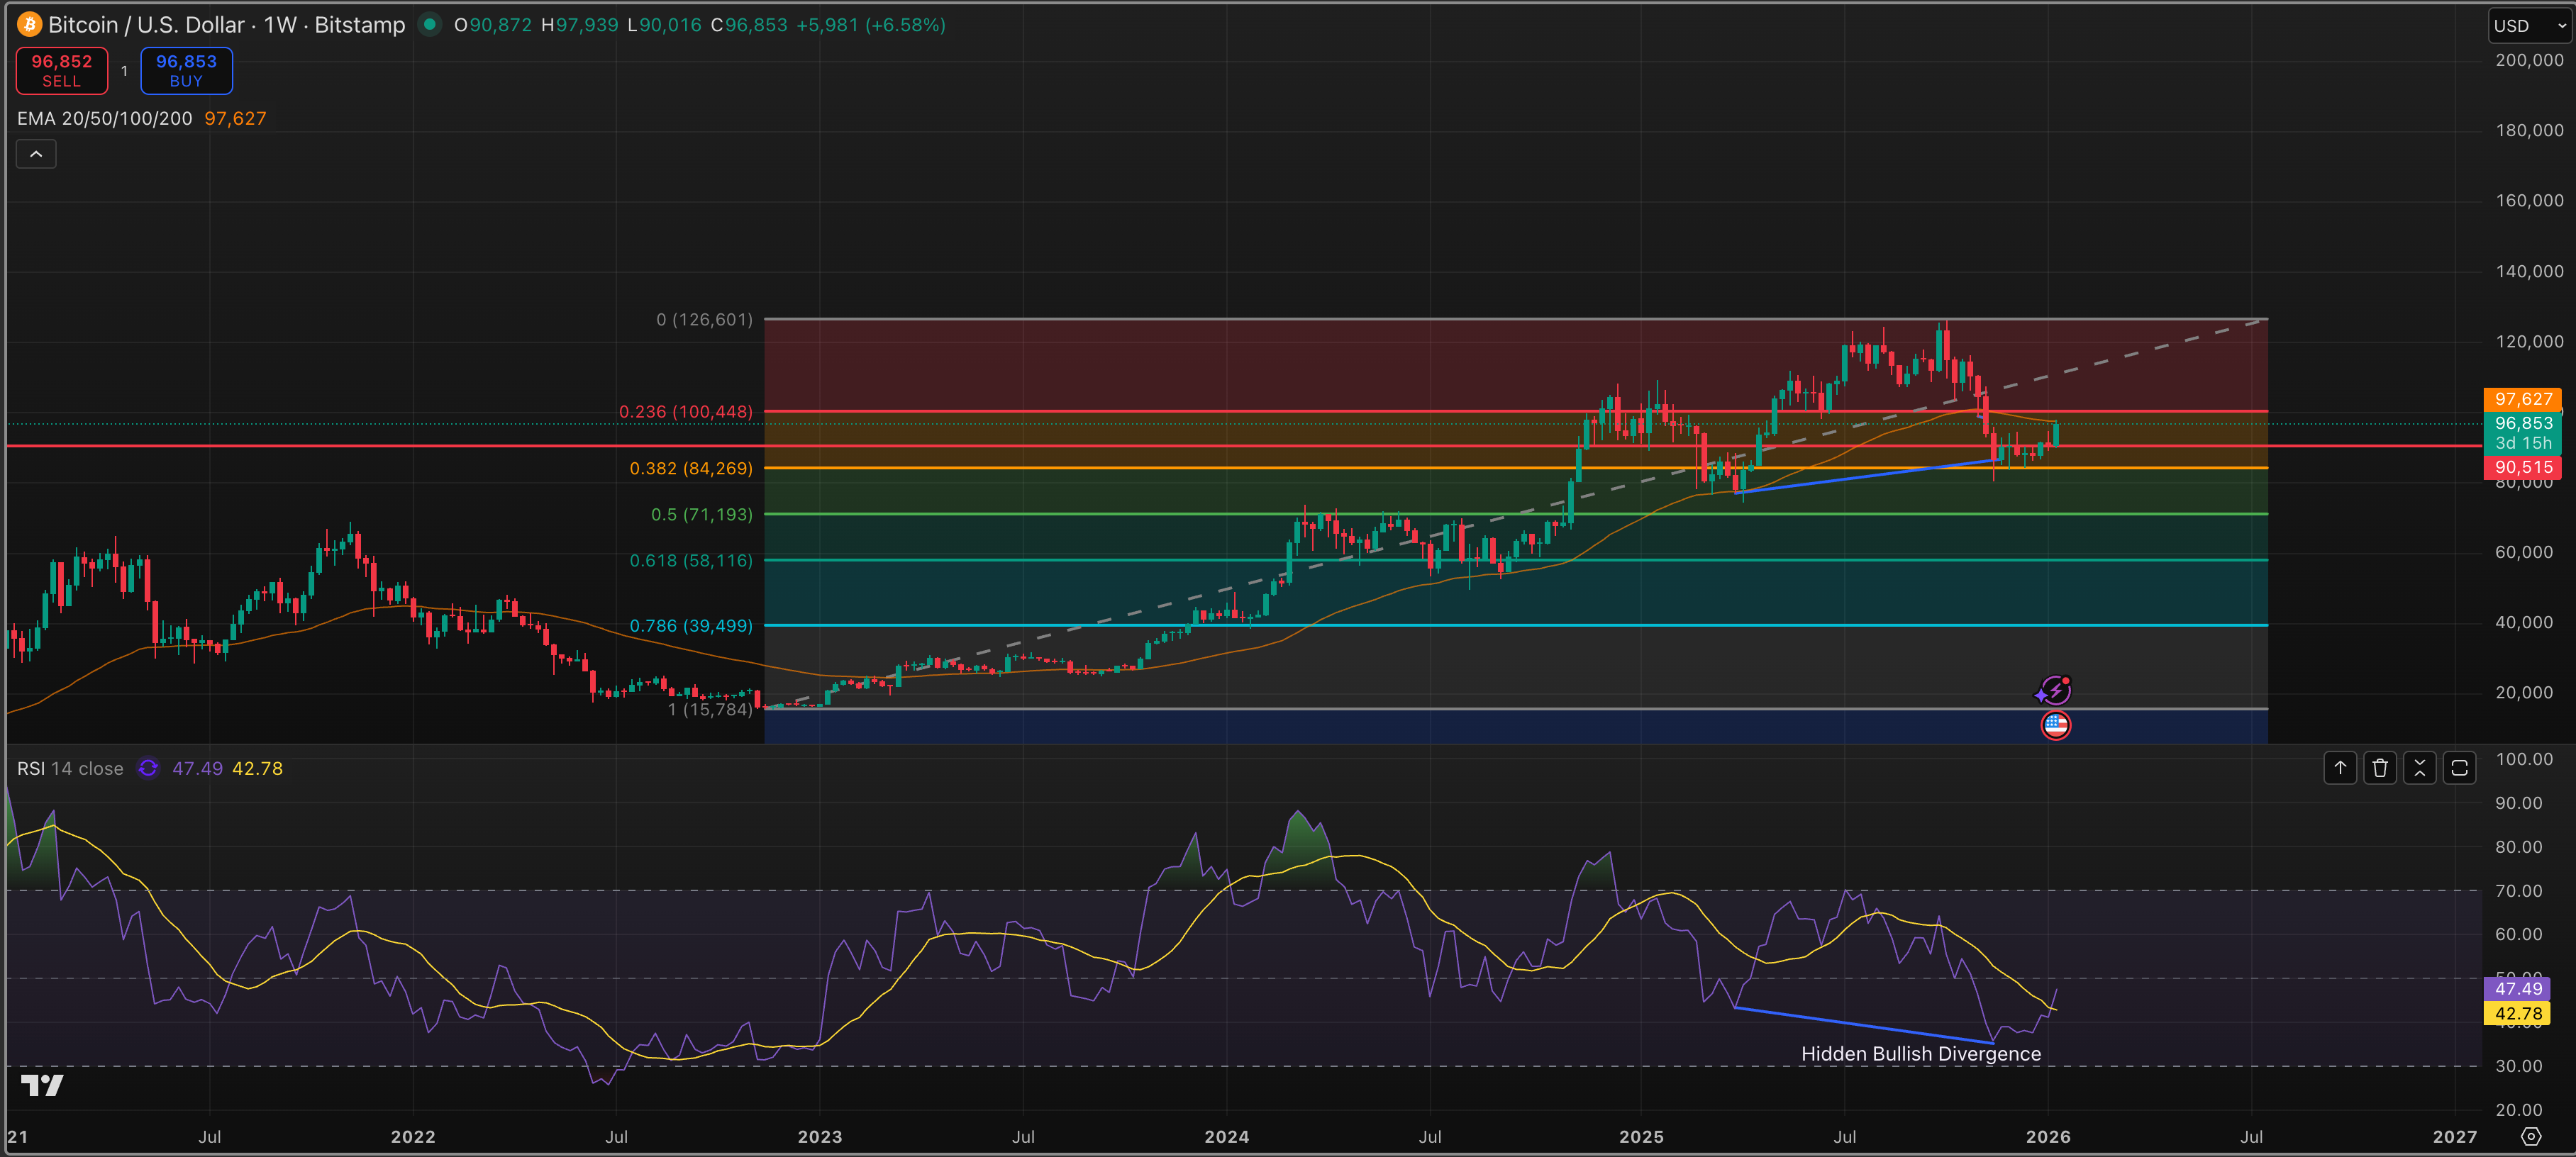Screen dimensions: 2576x1157
Task: Collapse the indicator legend chevron
Action: (x=36, y=154)
